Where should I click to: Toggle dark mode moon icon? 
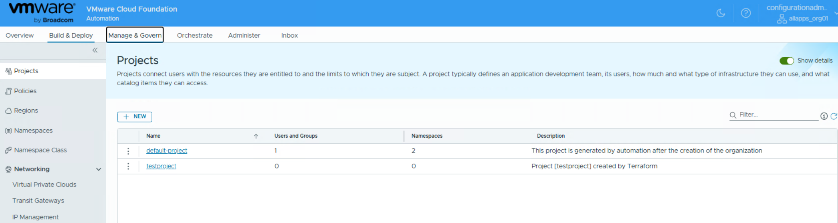[x=721, y=13]
